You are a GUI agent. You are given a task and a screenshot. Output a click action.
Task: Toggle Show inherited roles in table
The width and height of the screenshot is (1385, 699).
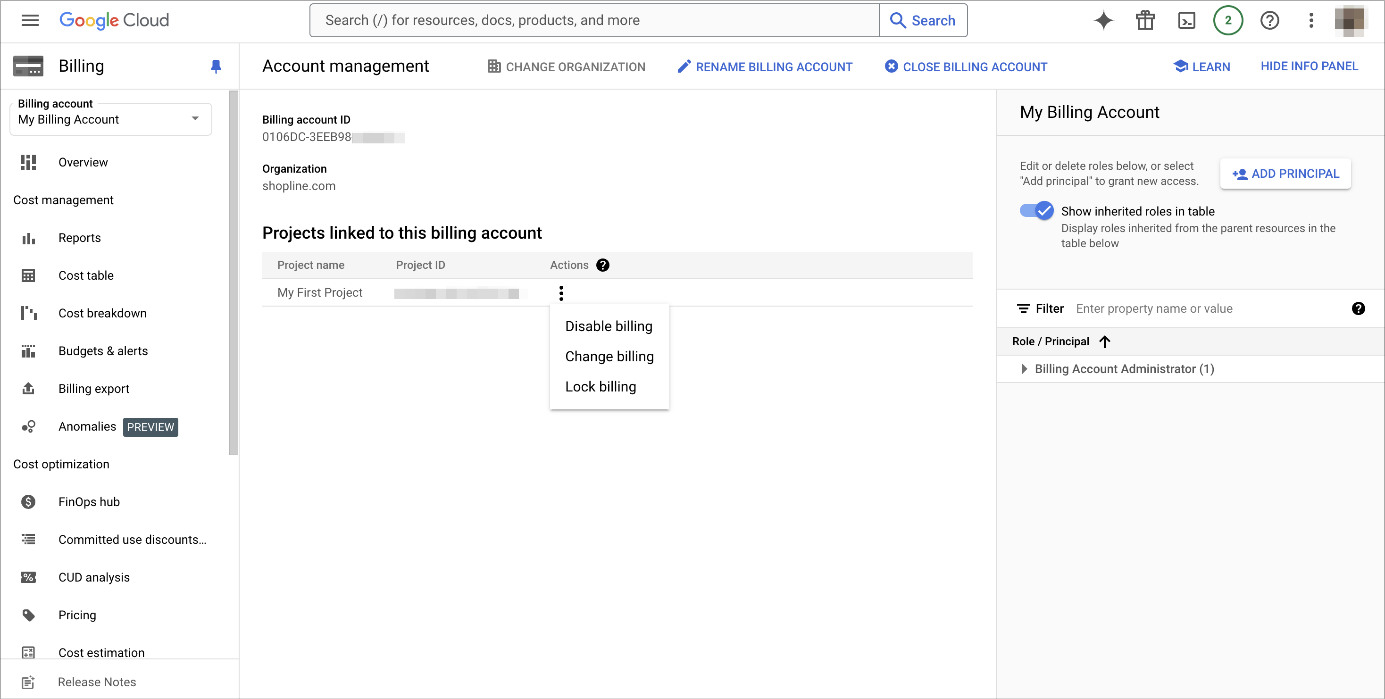click(1036, 210)
